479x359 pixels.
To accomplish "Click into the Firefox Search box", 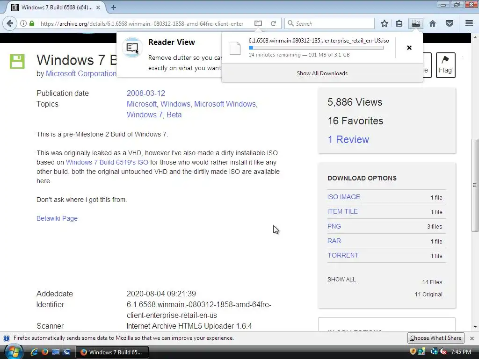I will [330, 23].
